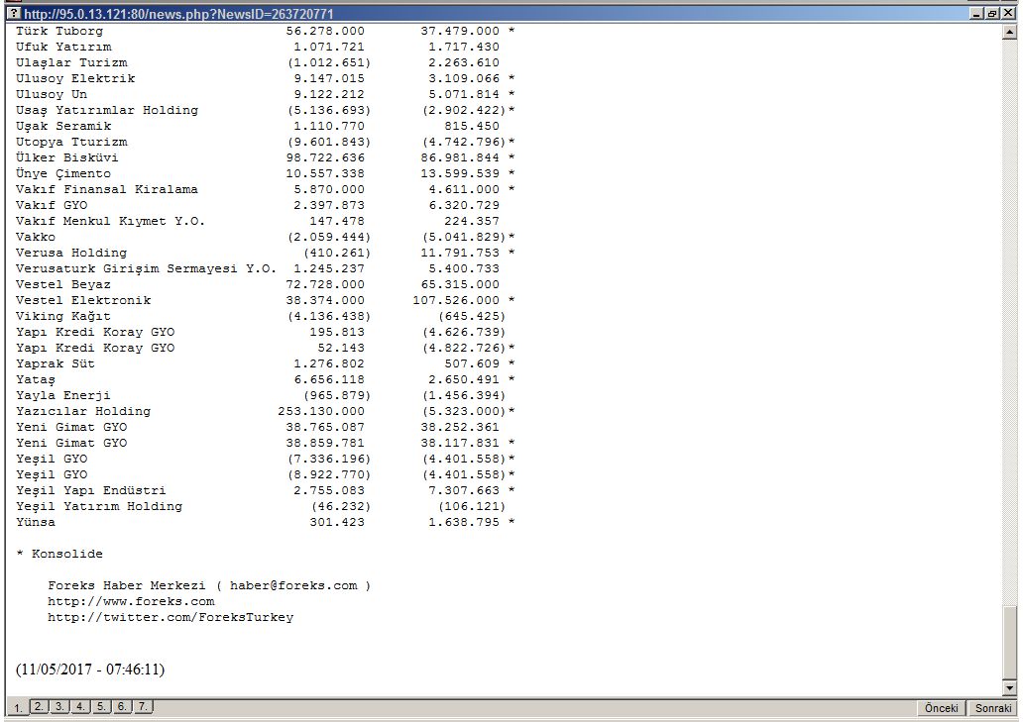This screenshot has width=1023, height=722.
Task: Select Vakıf Finansal Kiralama text
Action: (x=107, y=189)
